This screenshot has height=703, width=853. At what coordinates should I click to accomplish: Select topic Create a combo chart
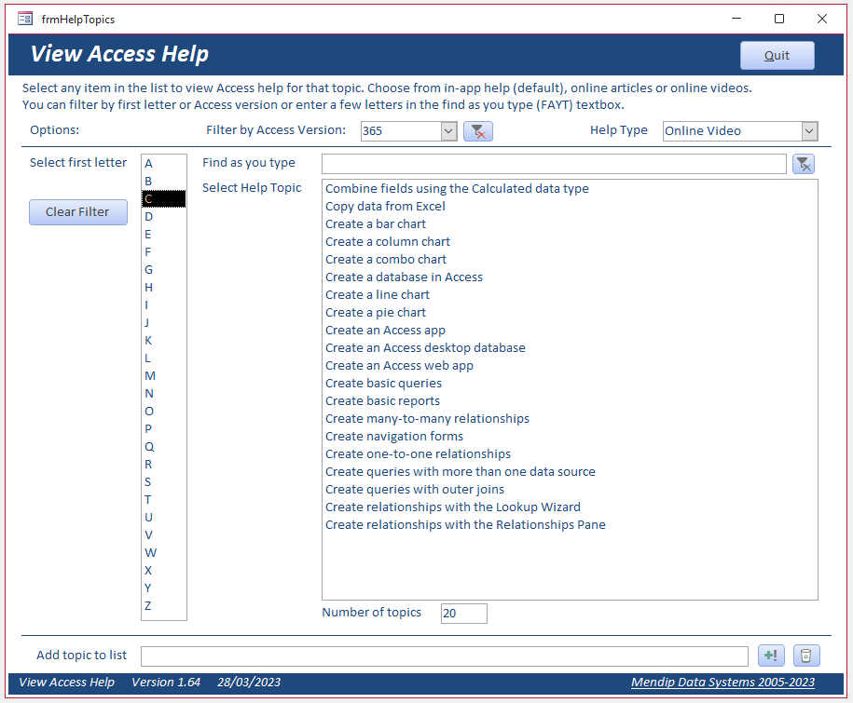click(x=571, y=260)
